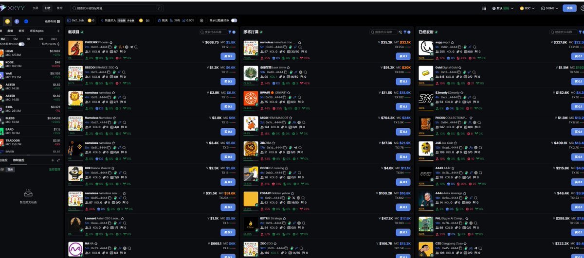Open the TRADOOR row in trending list

(31, 142)
